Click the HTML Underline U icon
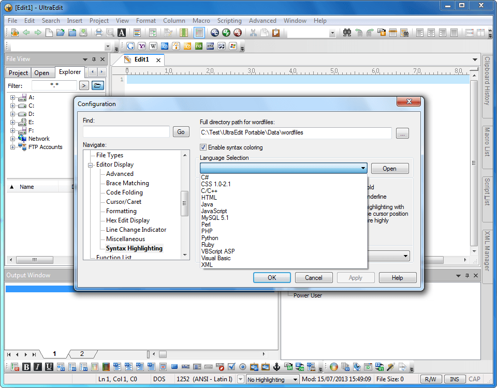The height and width of the screenshot is (388, 497). tap(49, 367)
